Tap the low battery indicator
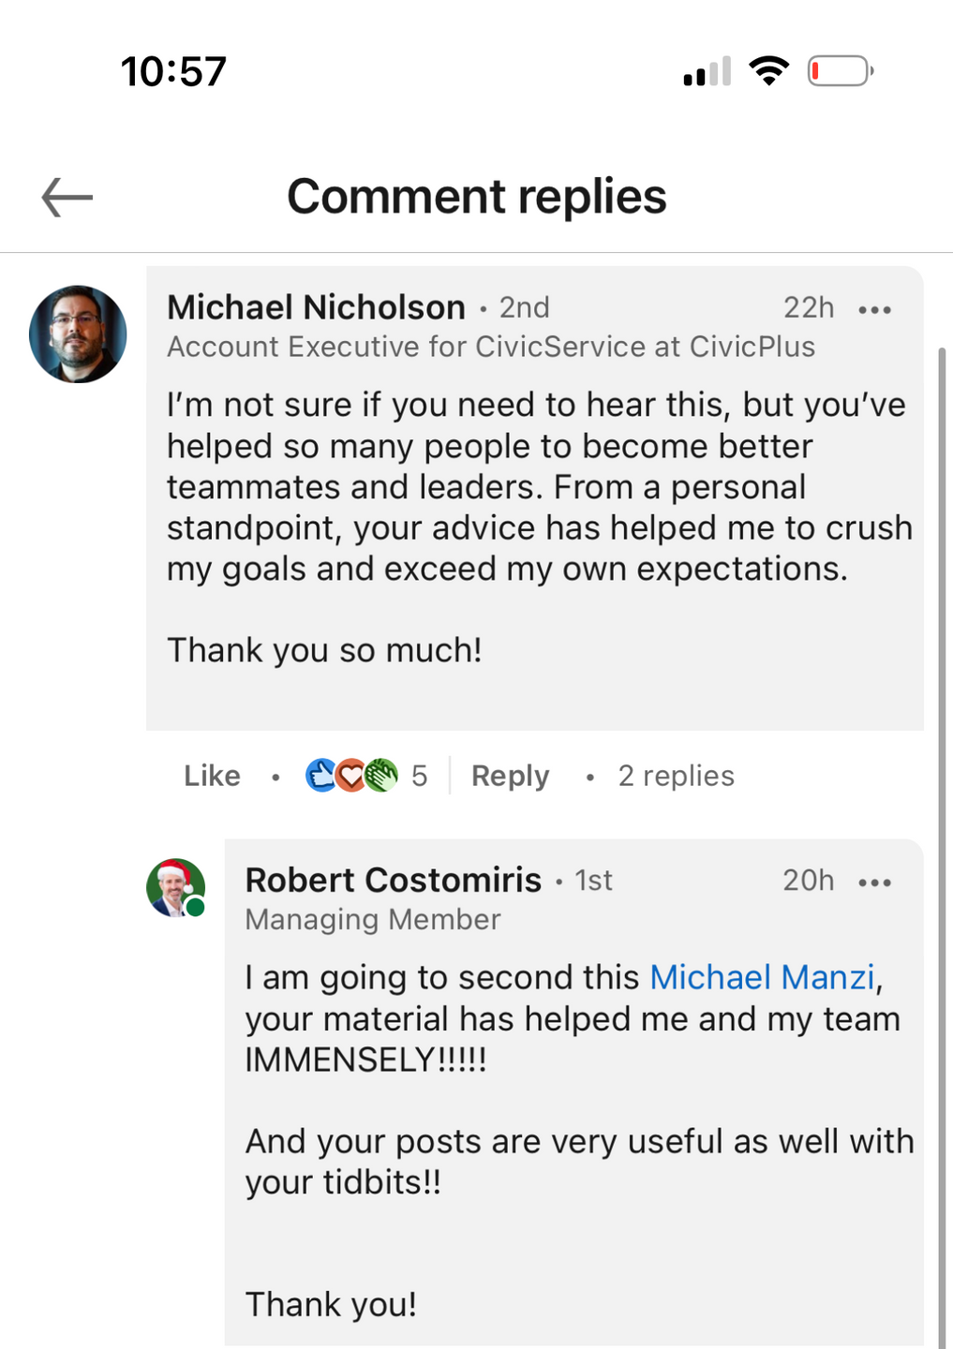The image size is (953, 1349). 840,71
